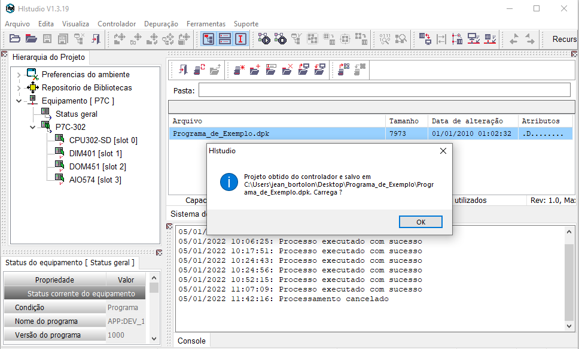Close the hierarchy panel via corner X
The height and width of the screenshot is (349, 579).
tap(4, 54)
